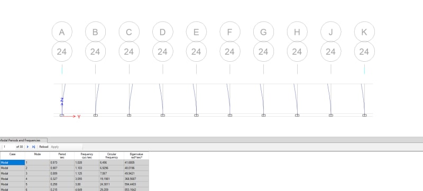Click period cell of mode 4

tap(62, 179)
